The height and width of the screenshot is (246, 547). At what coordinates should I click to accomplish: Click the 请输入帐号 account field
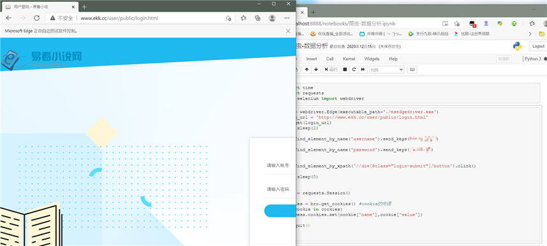(280, 166)
